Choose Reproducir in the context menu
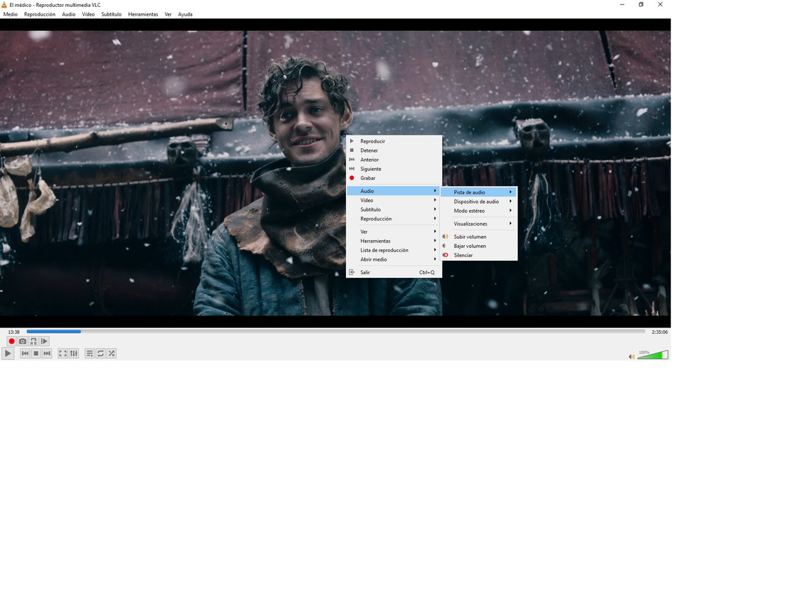805x594 pixels. click(x=394, y=141)
